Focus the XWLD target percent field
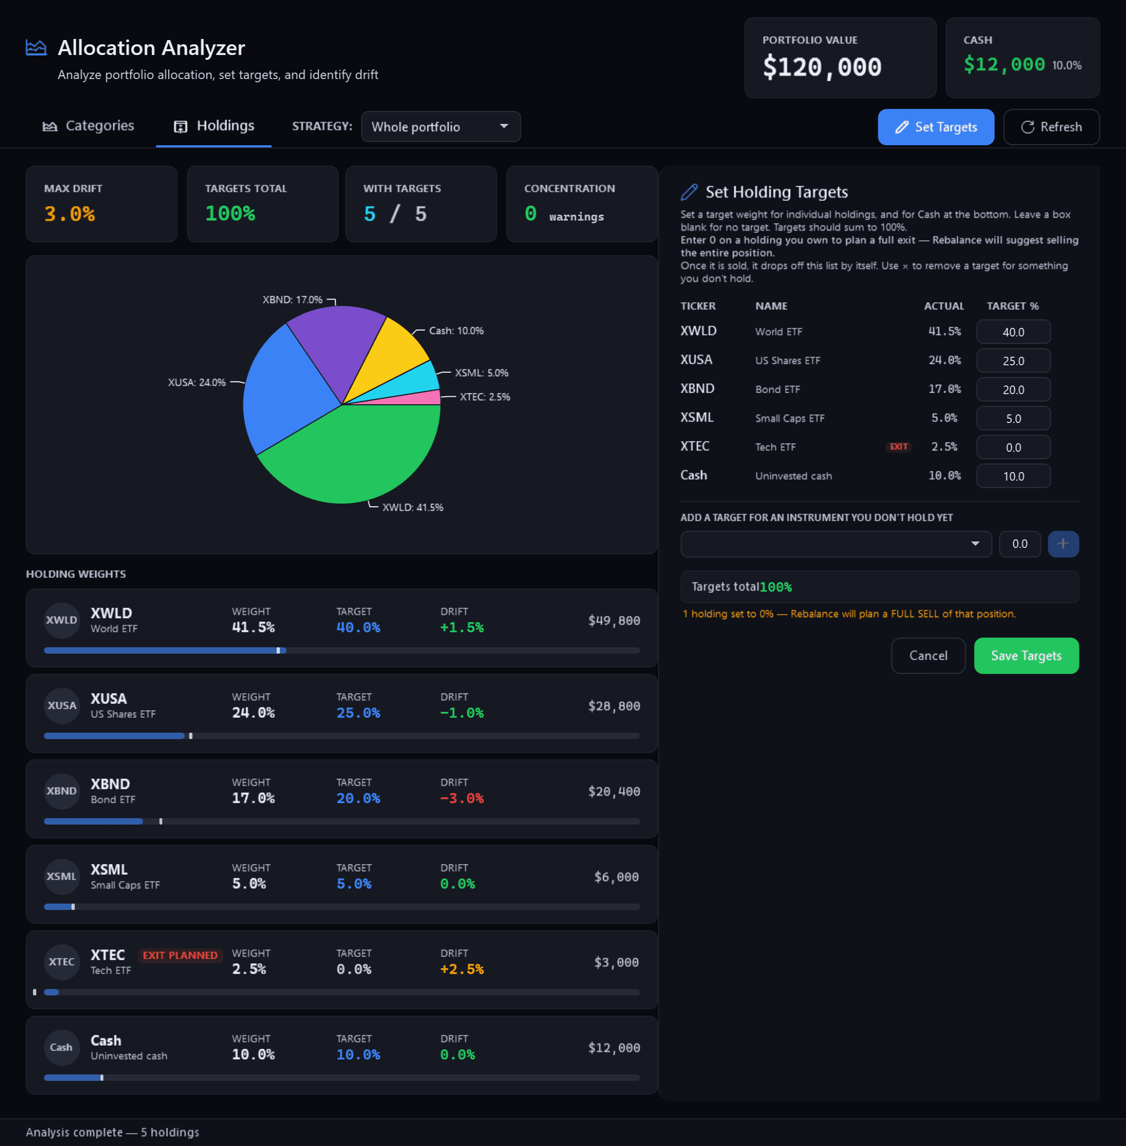The image size is (1126, 1146). click(1013, 332)
